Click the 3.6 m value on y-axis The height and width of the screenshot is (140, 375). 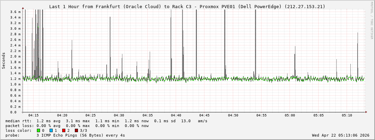[15, 12]
